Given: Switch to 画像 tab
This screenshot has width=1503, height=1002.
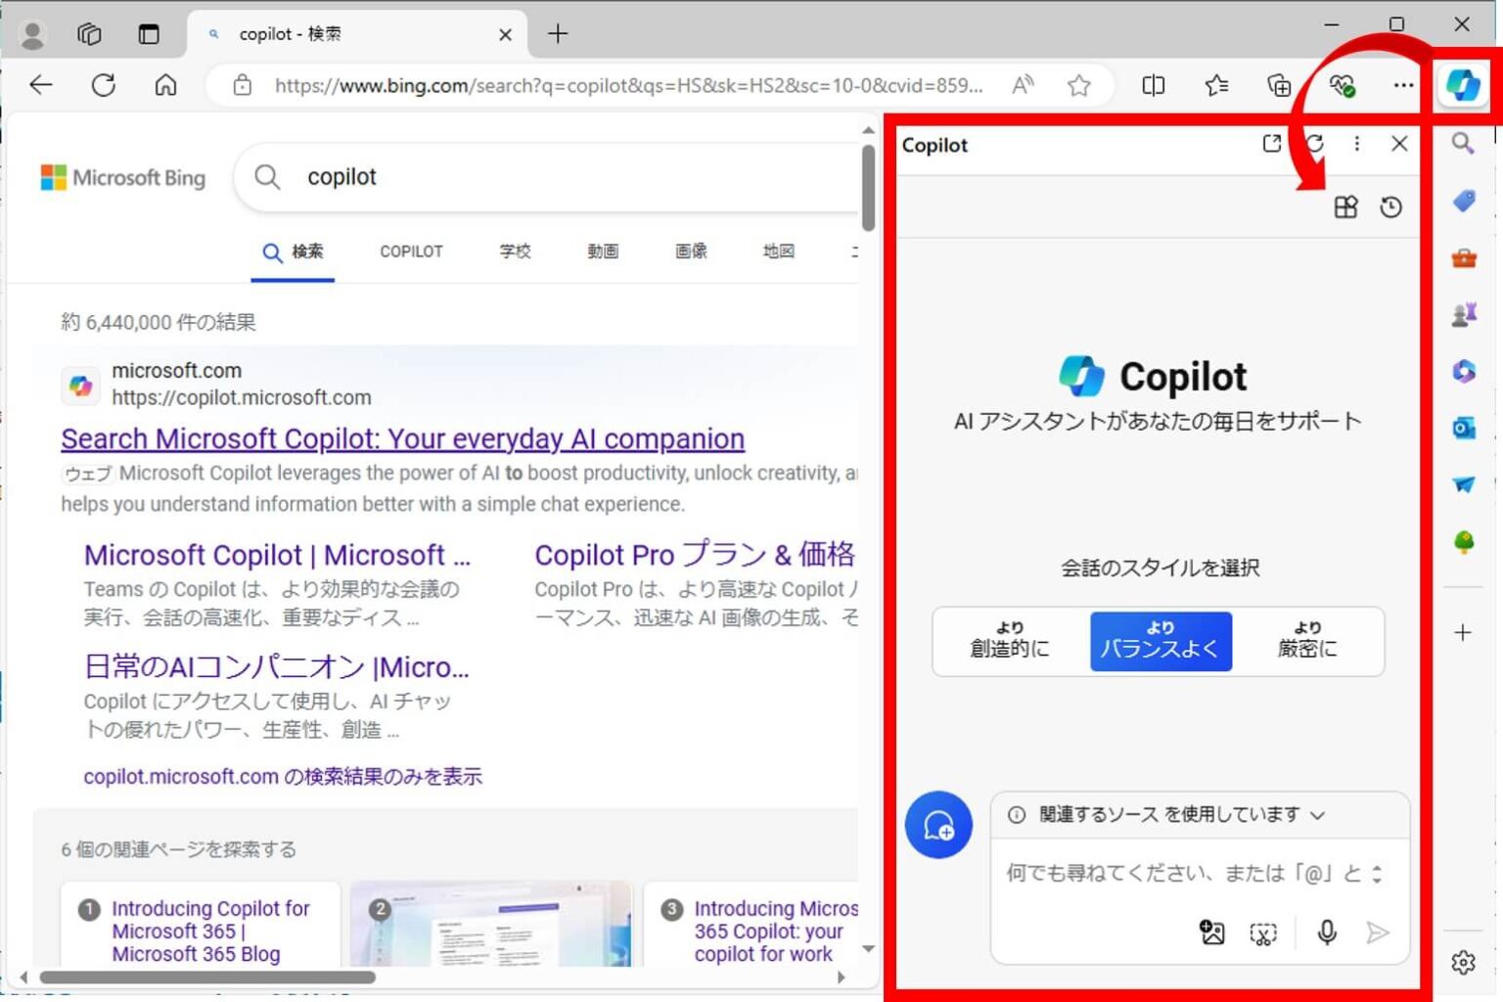Looking at the screenshot, I should (691, 251).
